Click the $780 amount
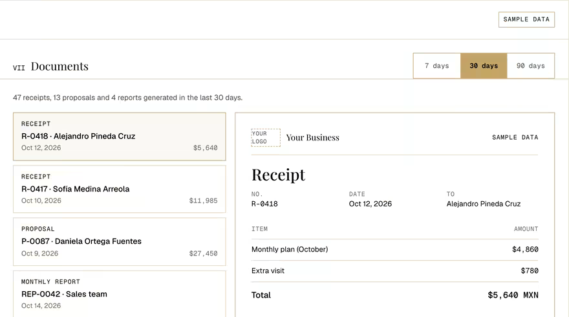Screen dimensions: 569x317 coord(530,270)
